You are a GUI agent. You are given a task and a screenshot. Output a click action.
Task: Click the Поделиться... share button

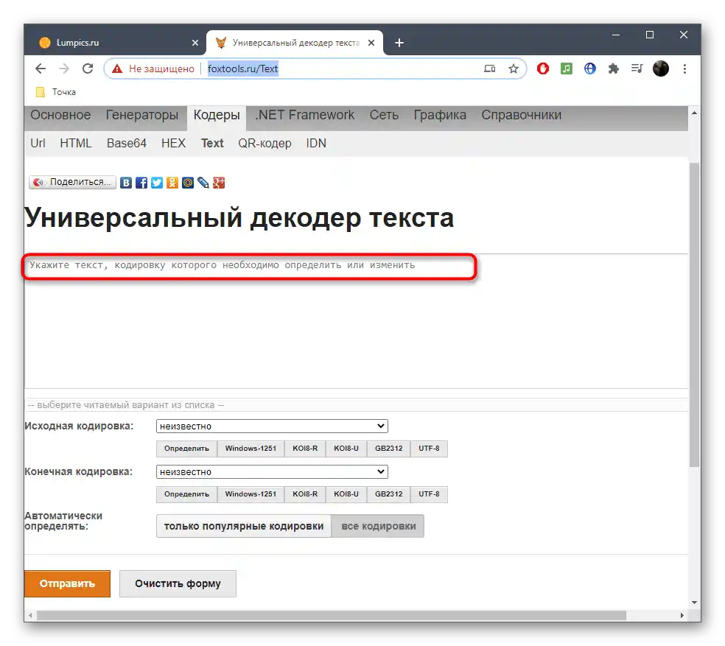pos(72,182)
